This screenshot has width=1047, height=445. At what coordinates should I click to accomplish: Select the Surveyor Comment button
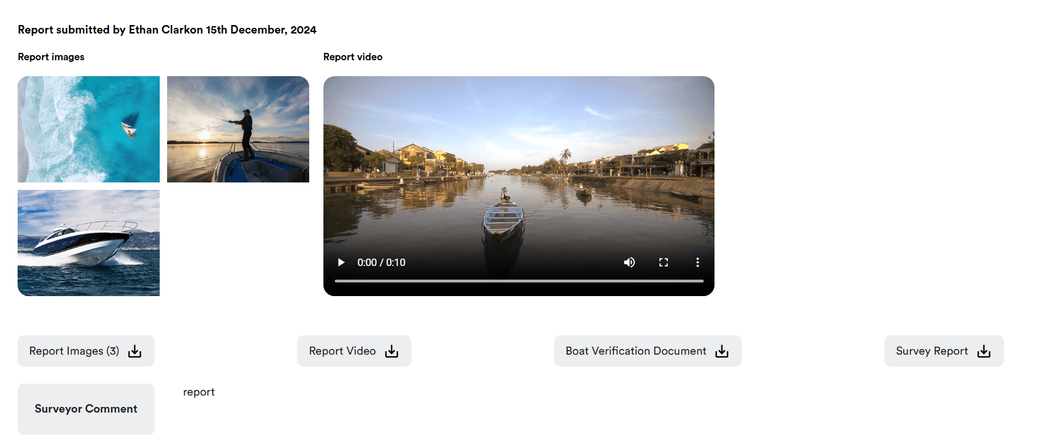86,409
